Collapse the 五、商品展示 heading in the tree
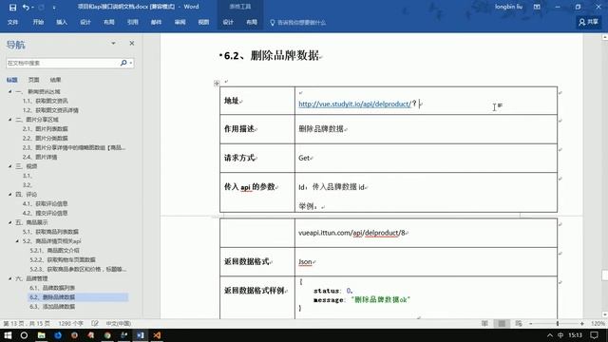Viewport: 608px width, 342px height. (10, 222)
